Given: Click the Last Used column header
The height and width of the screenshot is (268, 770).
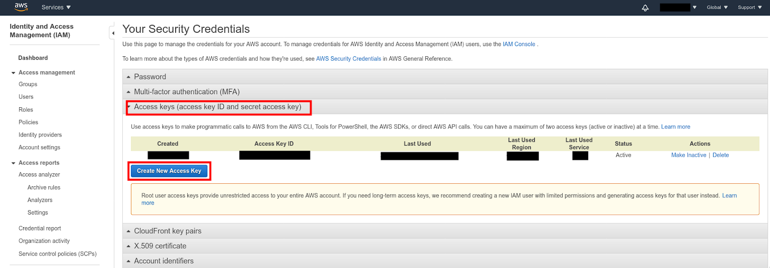Looking at the screenshot, I should [x=417, y=144].
